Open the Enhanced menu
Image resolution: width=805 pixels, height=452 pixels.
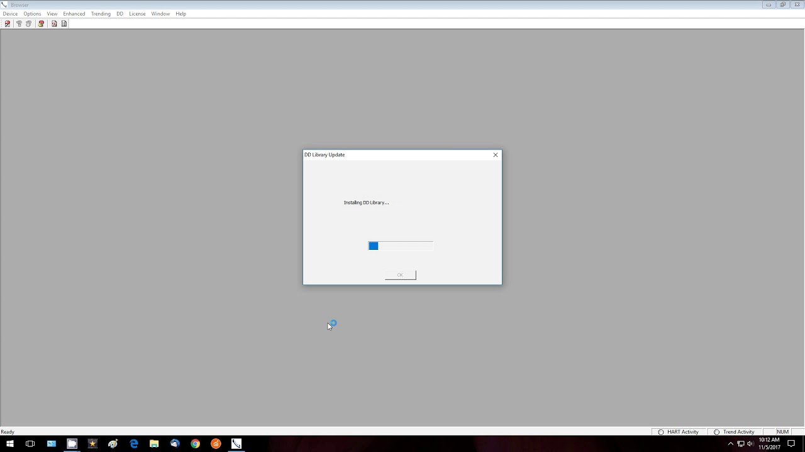tap(74, 14)
